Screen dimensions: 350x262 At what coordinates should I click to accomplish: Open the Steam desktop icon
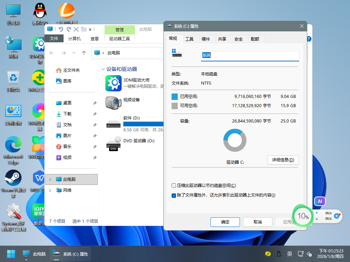click(x=13, y=178)
